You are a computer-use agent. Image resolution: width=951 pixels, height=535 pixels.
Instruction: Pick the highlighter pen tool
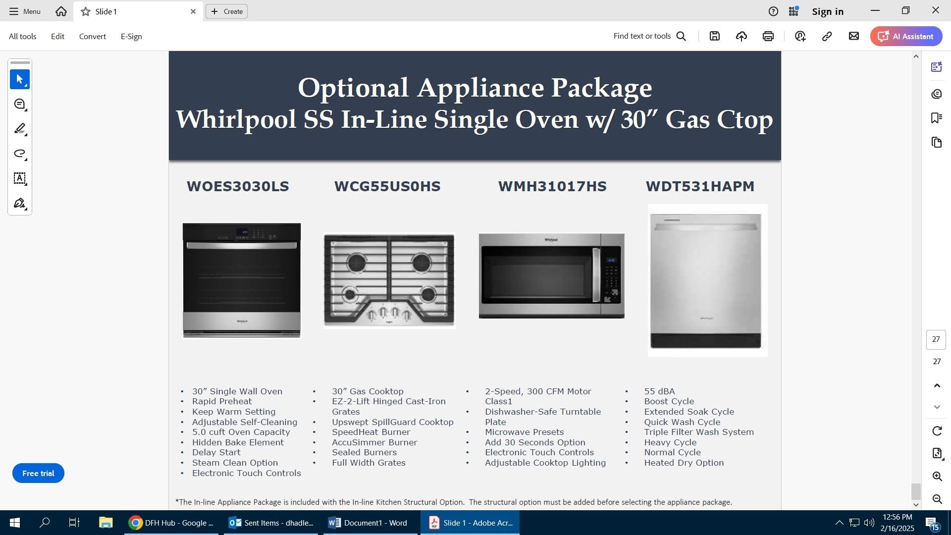point(20,129)
